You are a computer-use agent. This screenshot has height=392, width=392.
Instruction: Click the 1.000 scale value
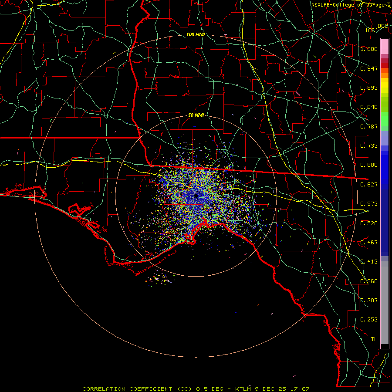tap(369, 49)
